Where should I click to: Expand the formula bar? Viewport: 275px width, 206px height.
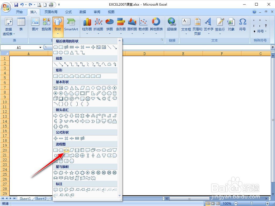pos(273,47)
